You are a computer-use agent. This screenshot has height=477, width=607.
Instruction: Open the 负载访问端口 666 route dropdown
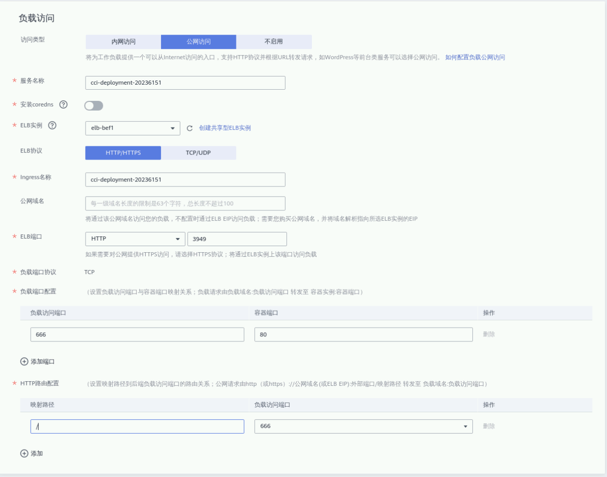point(363,426)
